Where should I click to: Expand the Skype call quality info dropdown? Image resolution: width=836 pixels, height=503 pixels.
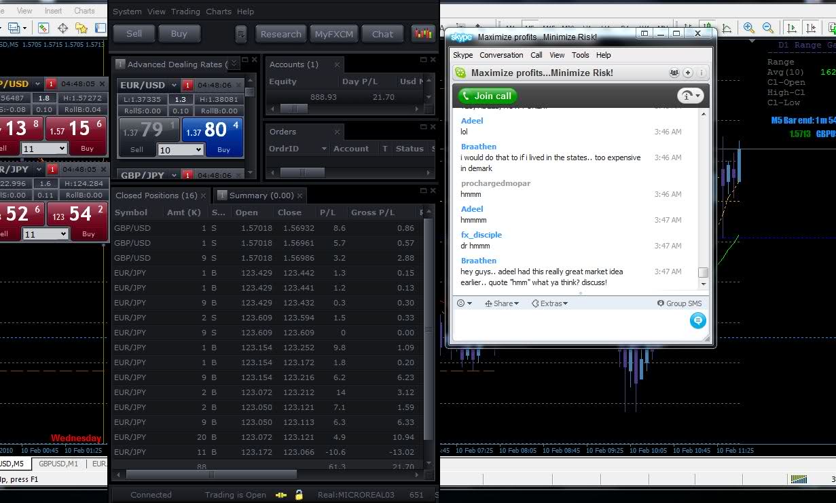690,96
